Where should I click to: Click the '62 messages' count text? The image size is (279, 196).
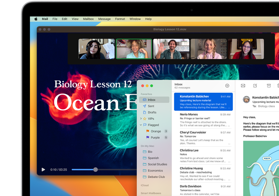pos(182,88)
